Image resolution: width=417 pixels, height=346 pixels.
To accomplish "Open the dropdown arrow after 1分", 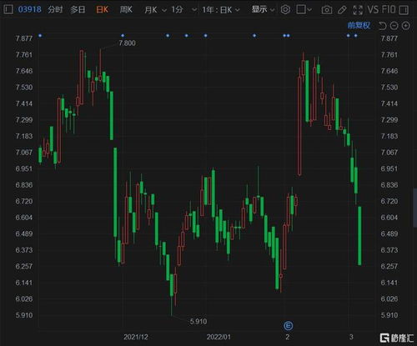I will tap(194, 10).
